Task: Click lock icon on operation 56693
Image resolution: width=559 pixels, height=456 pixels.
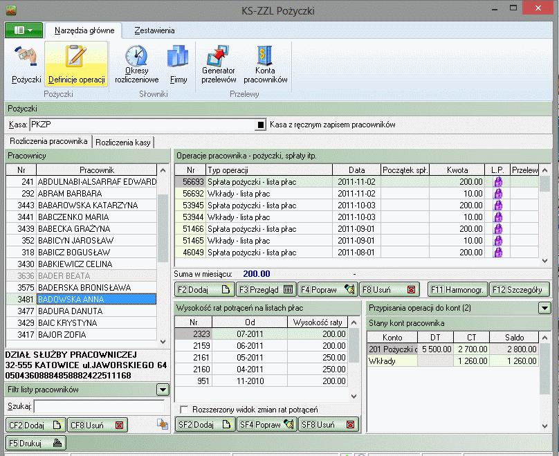Action: (x=497, y=182)
